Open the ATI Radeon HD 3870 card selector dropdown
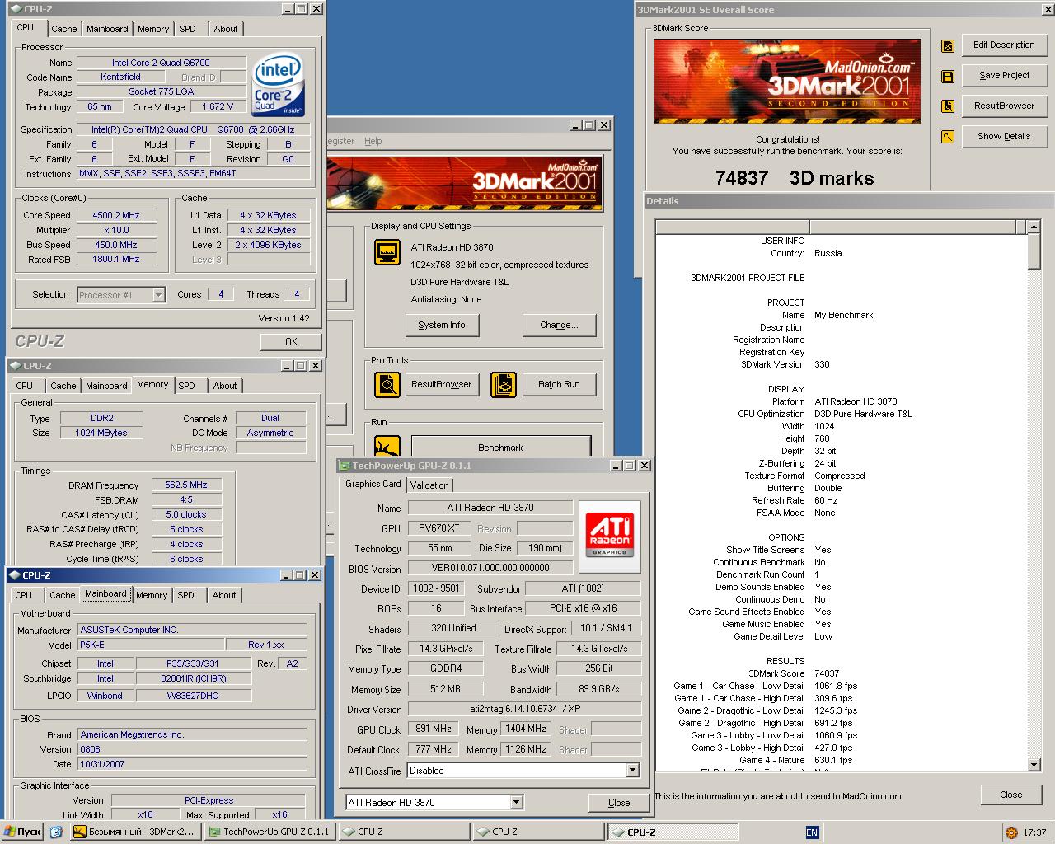 [x=516, y=802]
